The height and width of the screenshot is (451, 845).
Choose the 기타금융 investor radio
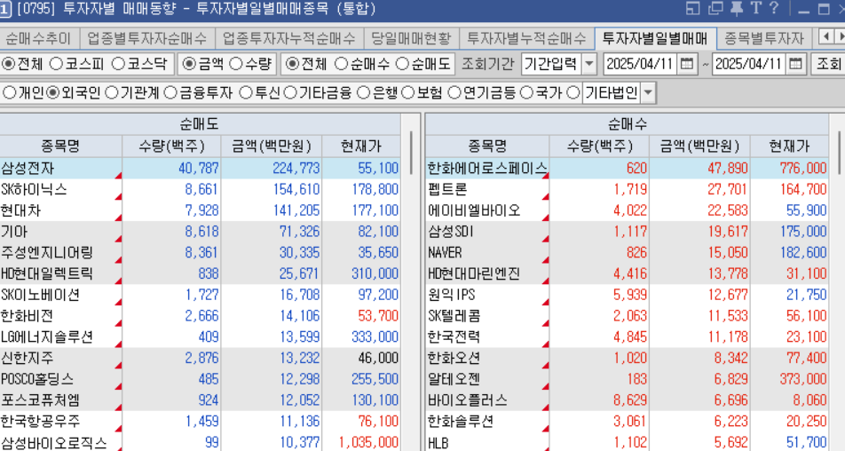pos(290,92)
